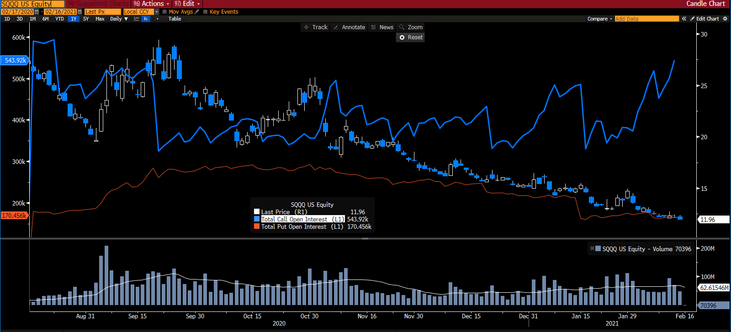
Task: Collapse the volume panel expander icon
Action: pyautogui.click(x=592, y=248)
